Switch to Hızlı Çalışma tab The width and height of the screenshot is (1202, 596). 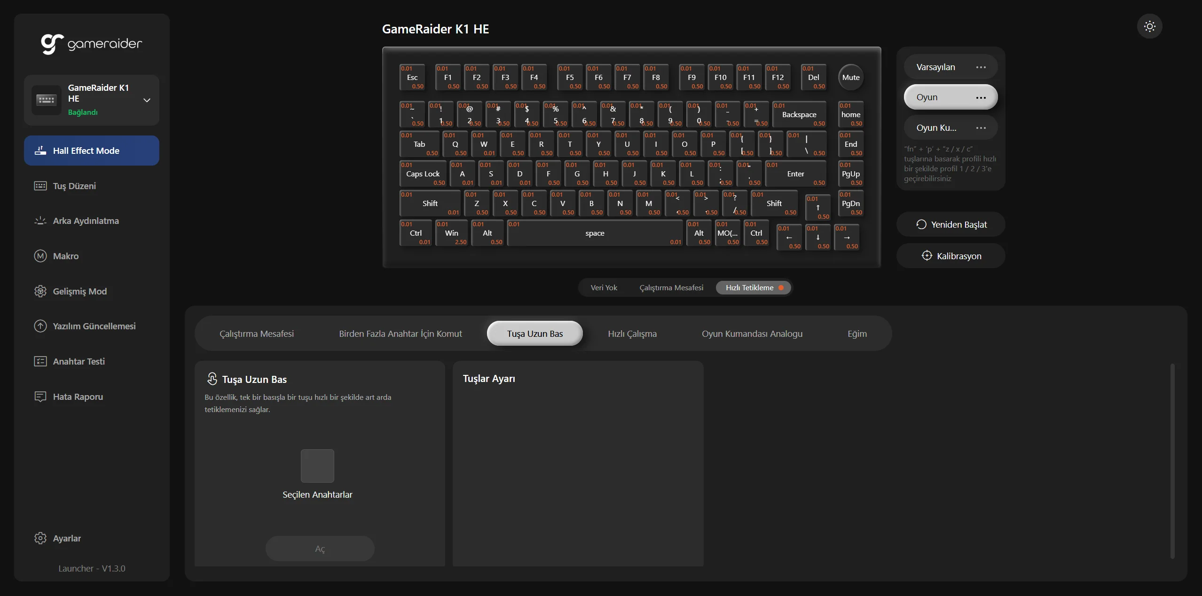coord(632,334)
